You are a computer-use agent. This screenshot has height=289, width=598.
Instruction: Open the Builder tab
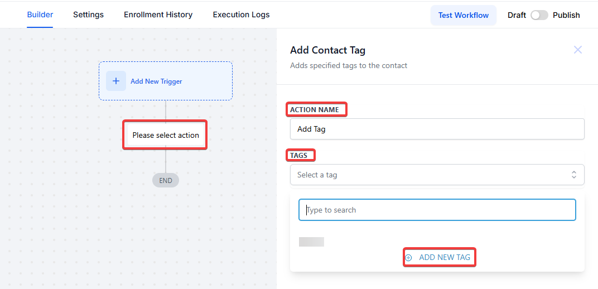(40, 15)
